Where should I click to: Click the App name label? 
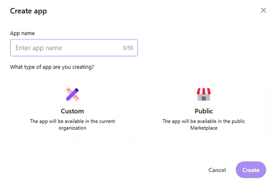(x=22, y=33)
